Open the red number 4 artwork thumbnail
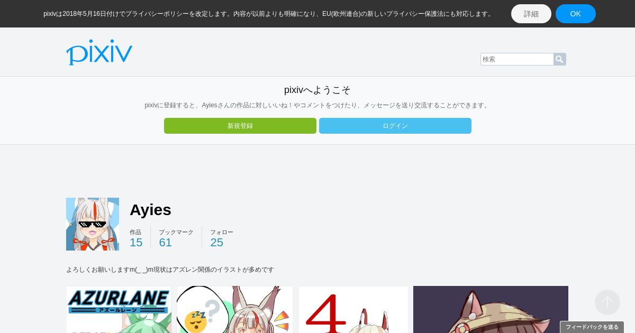The height and width of the screenshot is (333, 635). (353, 310)
